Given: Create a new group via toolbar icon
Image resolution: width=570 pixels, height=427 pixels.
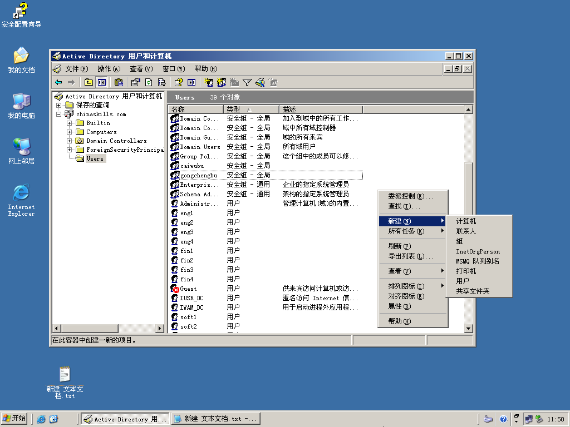Looking at the screenshot, I should [x=222, y=82].
